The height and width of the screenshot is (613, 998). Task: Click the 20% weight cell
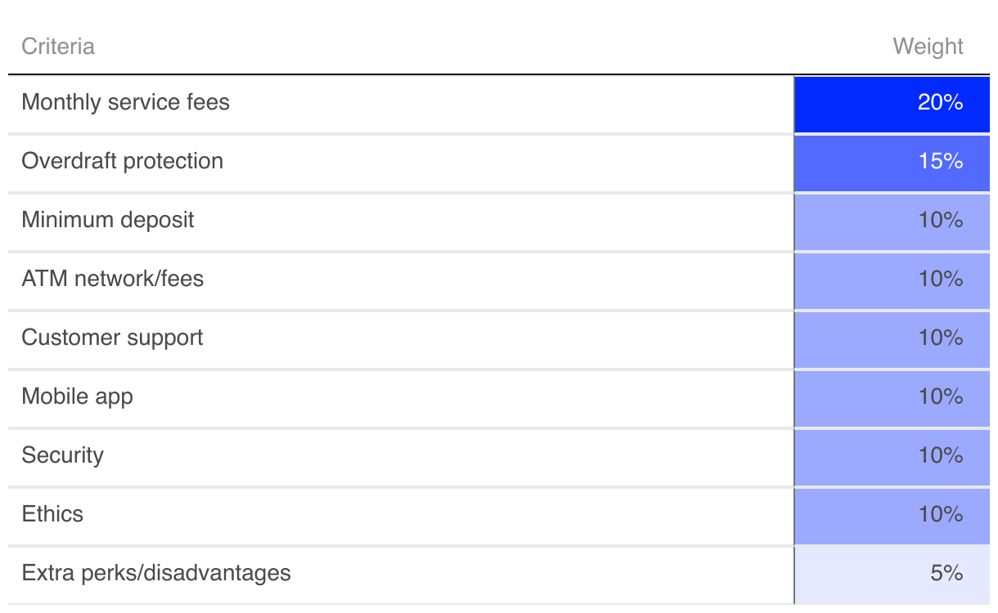click(x=892, y=103)
